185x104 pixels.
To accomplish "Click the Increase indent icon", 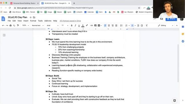I will (x=142, y=25).
